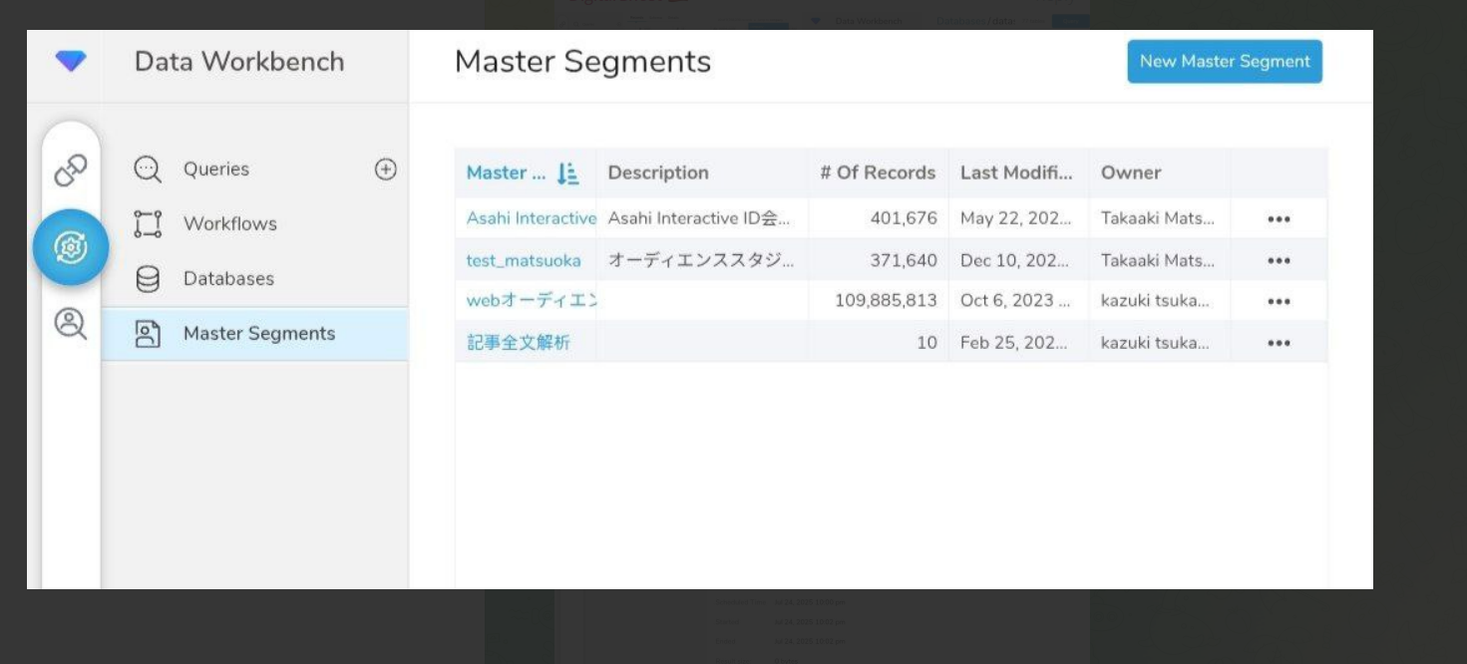Open more options for test_matsuoka row
This screenshot has width=1467, height=664.
pos(1279,261)
